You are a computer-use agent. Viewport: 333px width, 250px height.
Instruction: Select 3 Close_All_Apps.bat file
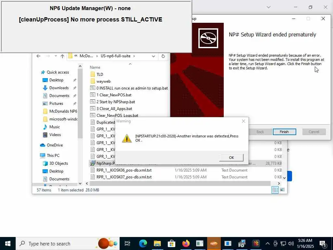coord(111,109)
